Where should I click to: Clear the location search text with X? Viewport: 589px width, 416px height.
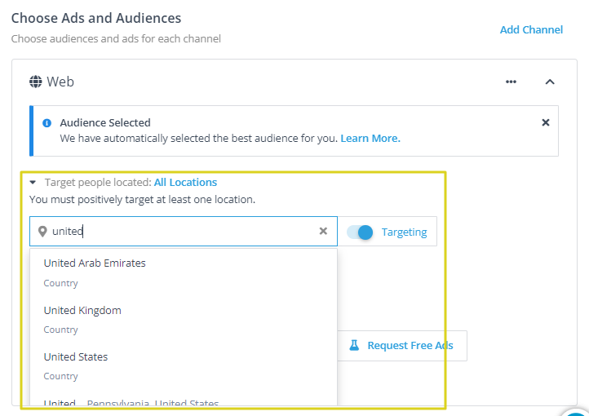pyautogui.click(x=323, y=232)
